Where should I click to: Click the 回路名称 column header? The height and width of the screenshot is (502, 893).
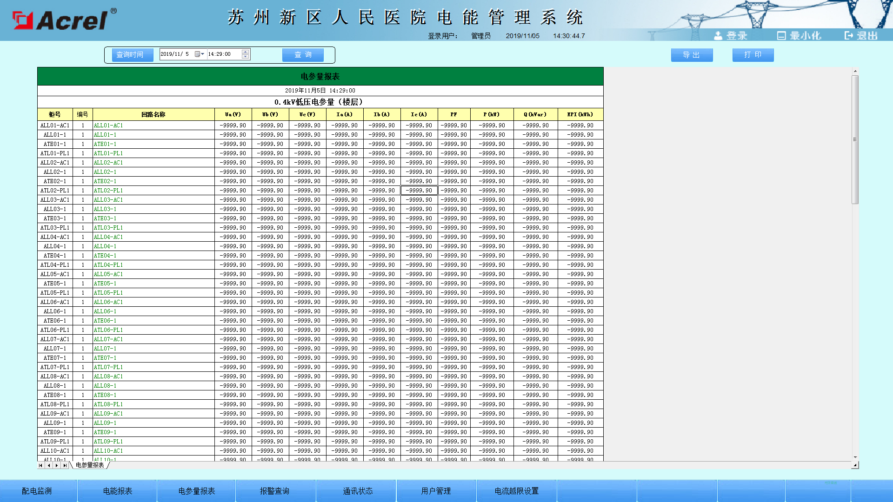point(153,114)
